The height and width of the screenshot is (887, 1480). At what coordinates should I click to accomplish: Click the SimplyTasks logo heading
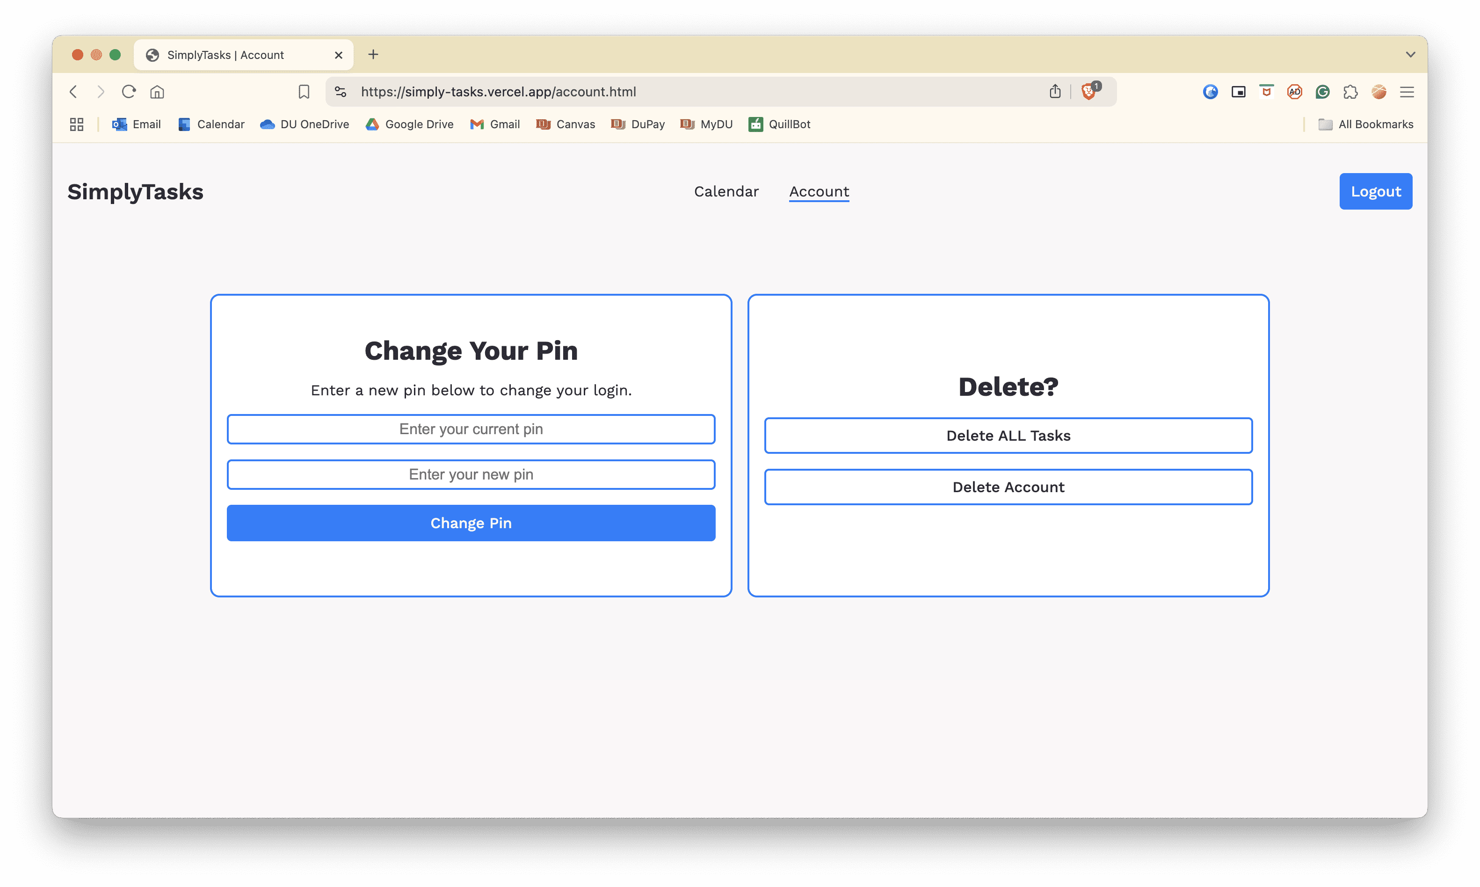click(x=135, y=192)
